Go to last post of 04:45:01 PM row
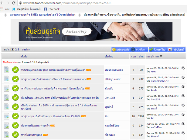 click(183, 114)
